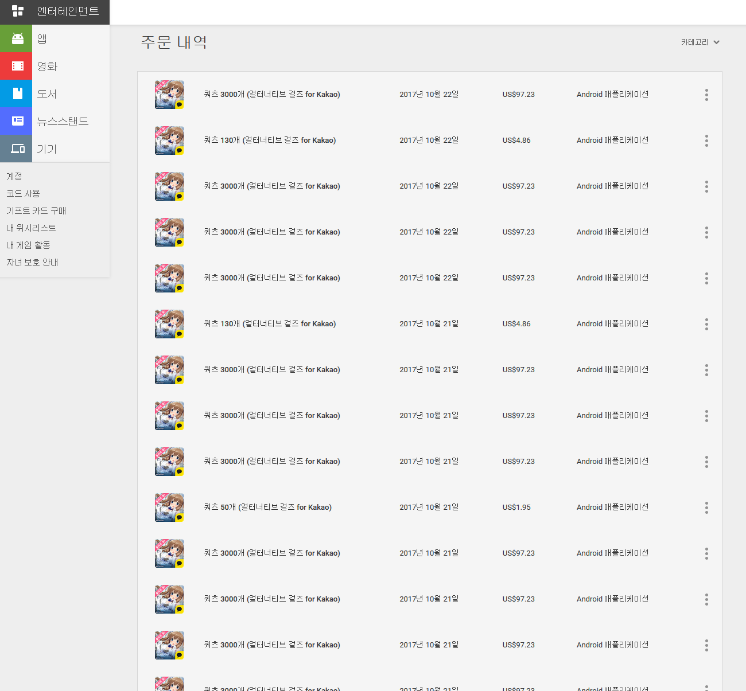Image resolution: width=746 pixels, height=691 pixels.
Task: Select the Movies (영화) film icon
Action: click(17, 66)
